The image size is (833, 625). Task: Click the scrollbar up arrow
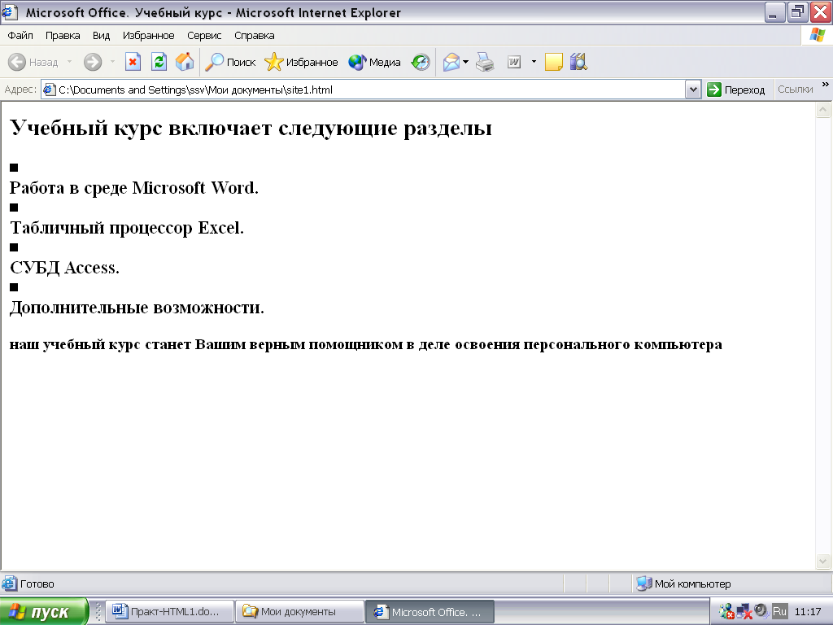tap(823, 110)
